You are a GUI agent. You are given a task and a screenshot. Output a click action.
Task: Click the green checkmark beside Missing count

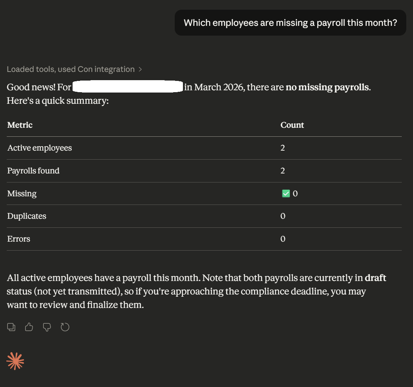(x=285, y=193)
